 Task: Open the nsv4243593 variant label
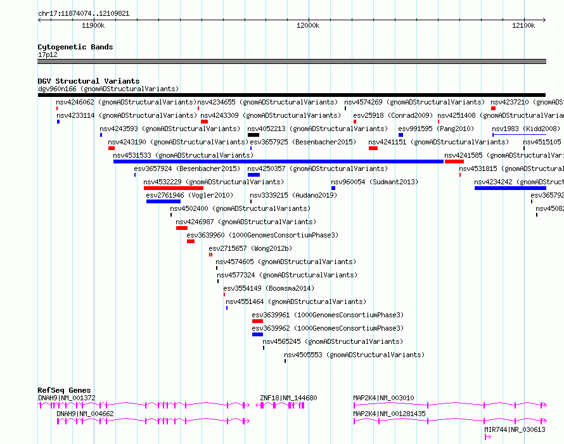pos(170,129)
